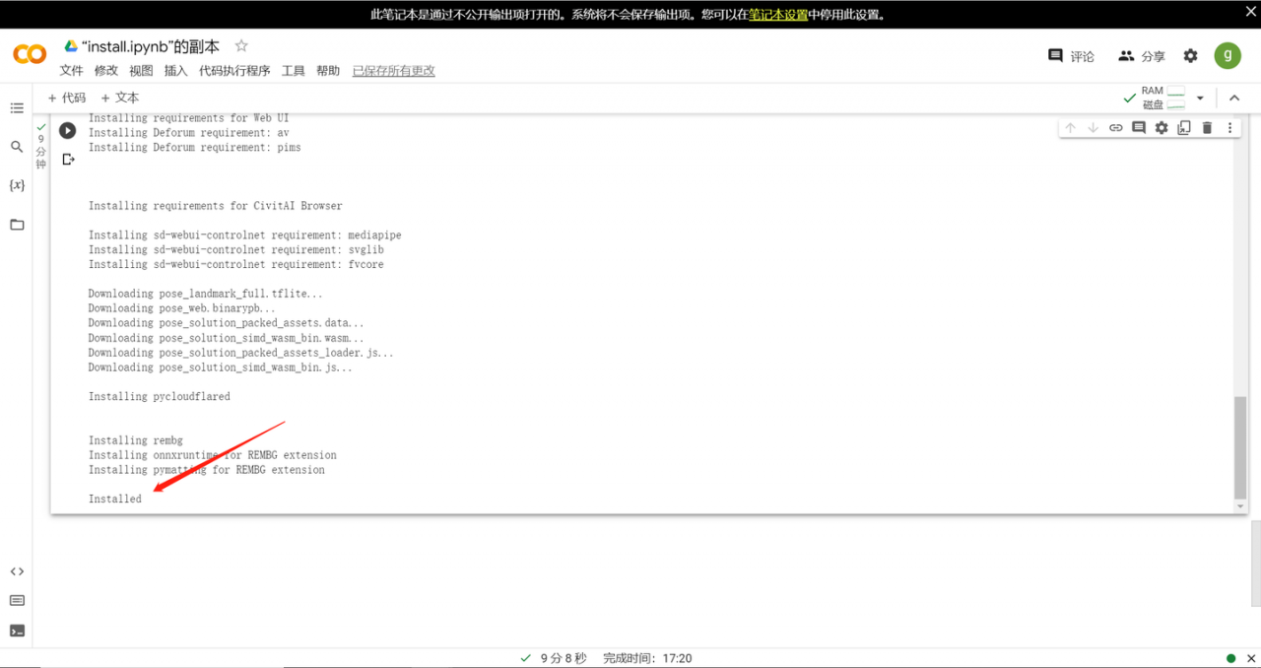
Task: Click "Downloading pose_web.binarypb..." line
Action: coord(182,308)
